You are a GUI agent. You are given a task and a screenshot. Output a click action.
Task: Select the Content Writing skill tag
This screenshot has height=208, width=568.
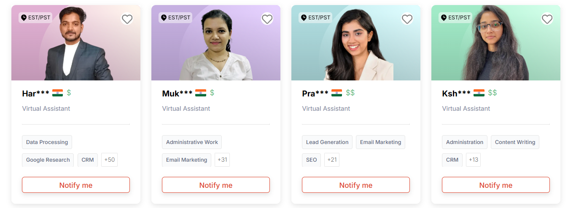pyautogui.click(x=515, y=142)
